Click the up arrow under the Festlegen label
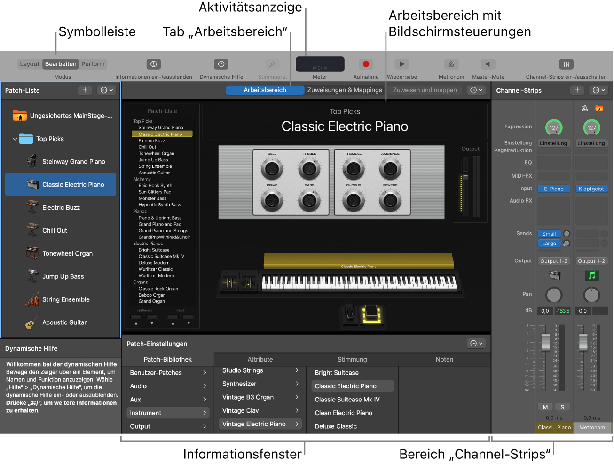The height and width of the screenshot is (464, 614). (136, 323)
